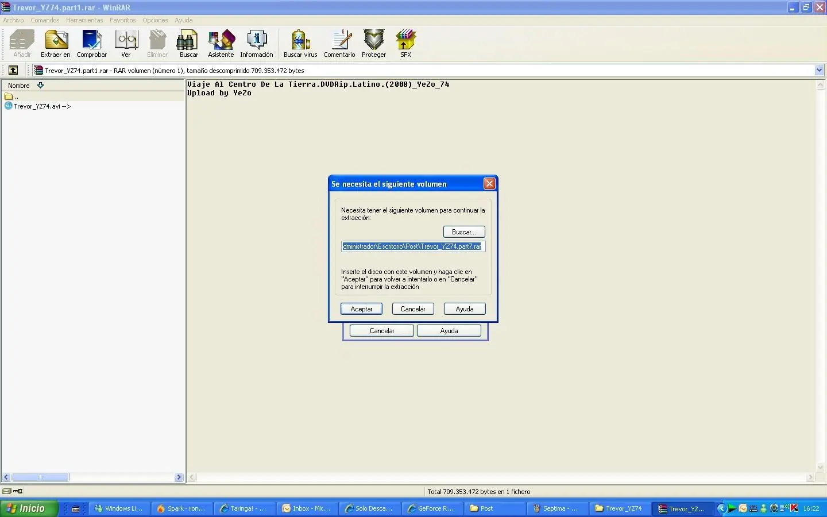Open the Ayuda menu in the menu bar
Viewport: 827px width, 517px height.
point(184,20)
